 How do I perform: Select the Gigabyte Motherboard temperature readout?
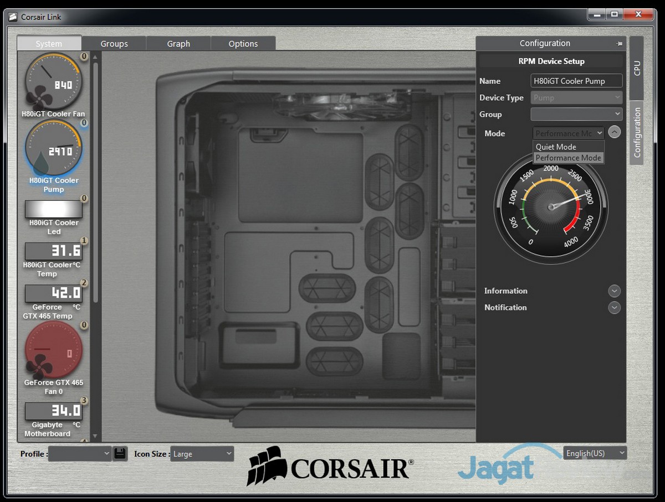[x=53, y=411]
